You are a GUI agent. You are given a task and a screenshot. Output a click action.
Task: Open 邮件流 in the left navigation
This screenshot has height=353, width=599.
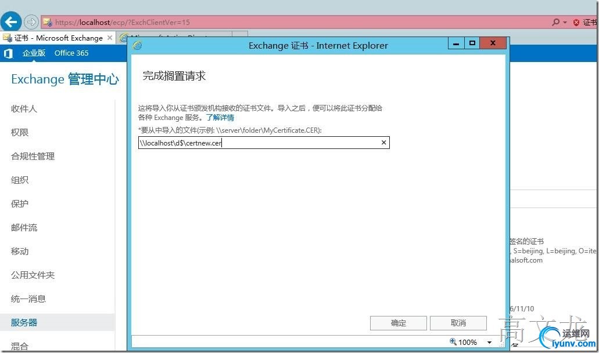pos(24,228)
